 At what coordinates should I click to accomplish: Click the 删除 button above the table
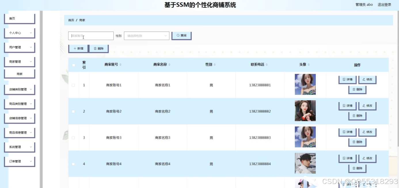point(99,49)
